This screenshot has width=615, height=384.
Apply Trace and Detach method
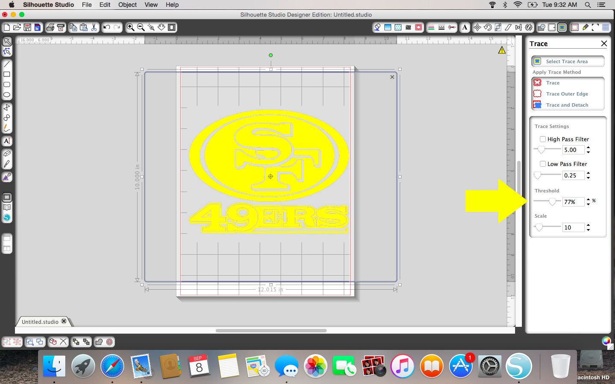coord(568,105)
